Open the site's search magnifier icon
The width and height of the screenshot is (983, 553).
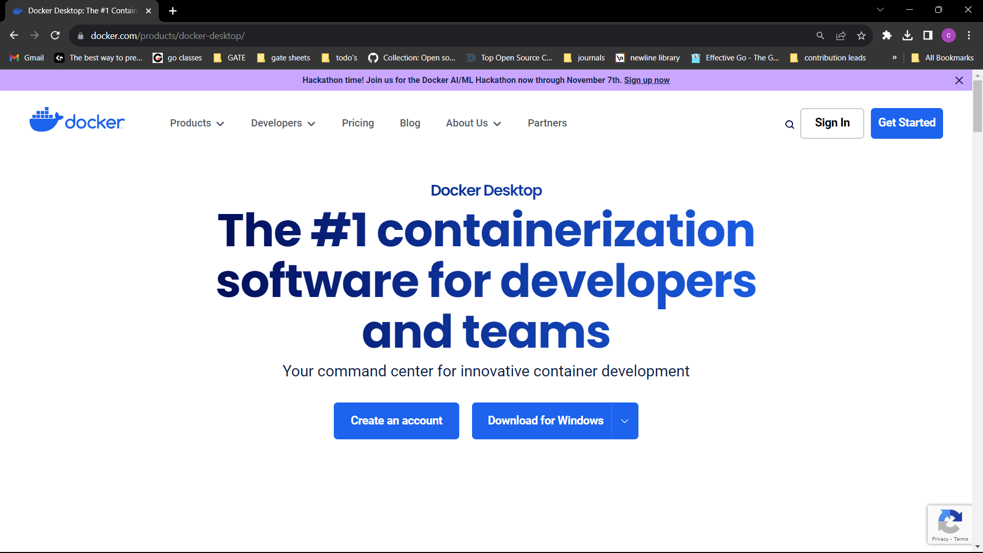(x=789, y=124)
